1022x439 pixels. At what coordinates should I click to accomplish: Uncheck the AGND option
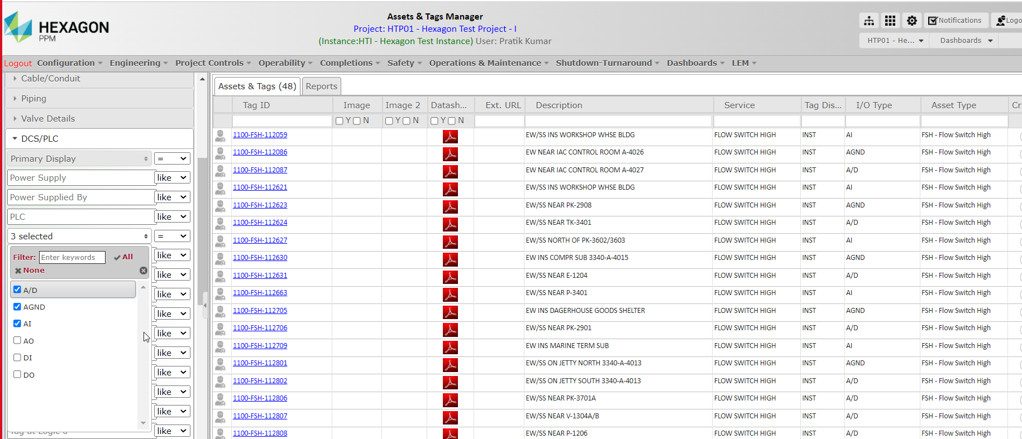(17, 306)
